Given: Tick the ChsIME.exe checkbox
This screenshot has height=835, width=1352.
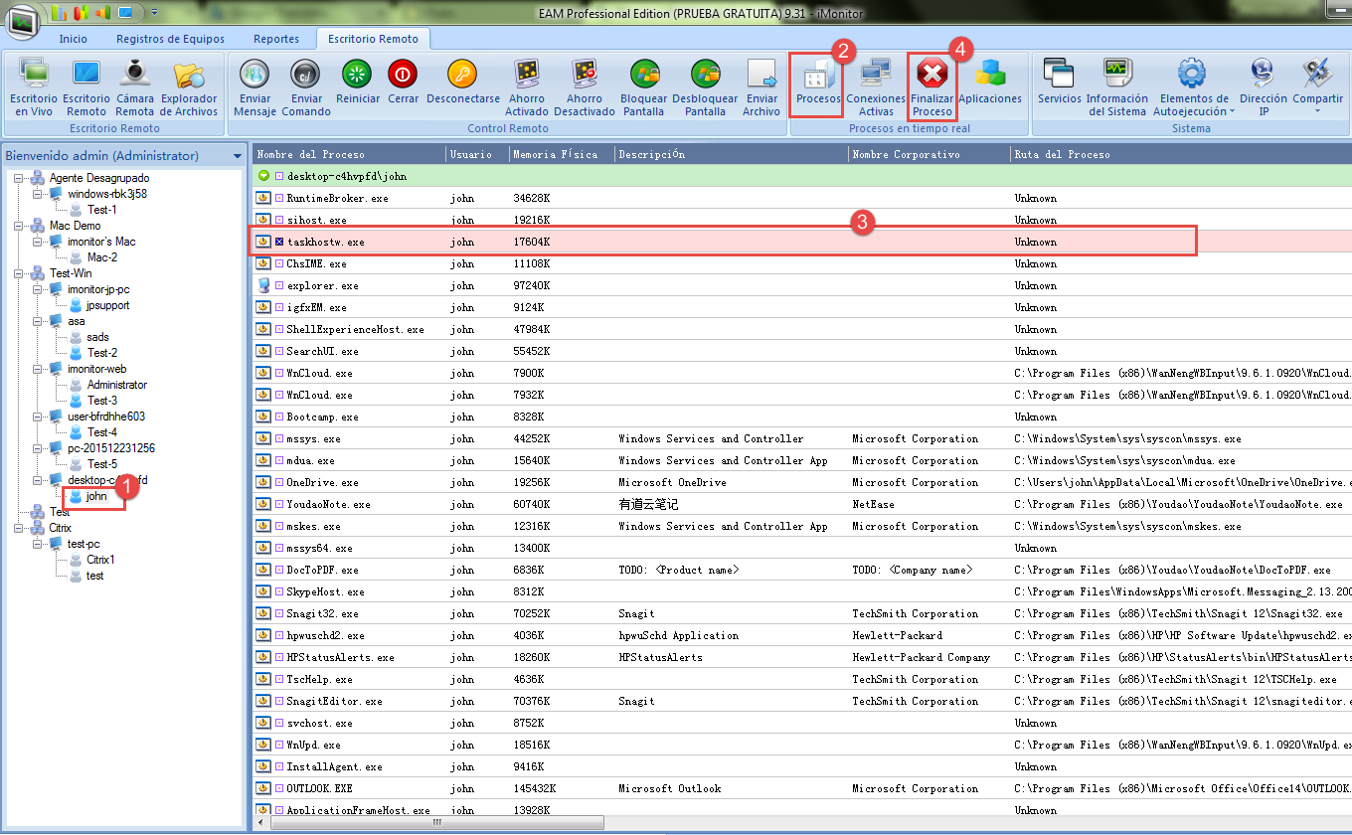Looking at the screenshot, I should coord(280,263).
